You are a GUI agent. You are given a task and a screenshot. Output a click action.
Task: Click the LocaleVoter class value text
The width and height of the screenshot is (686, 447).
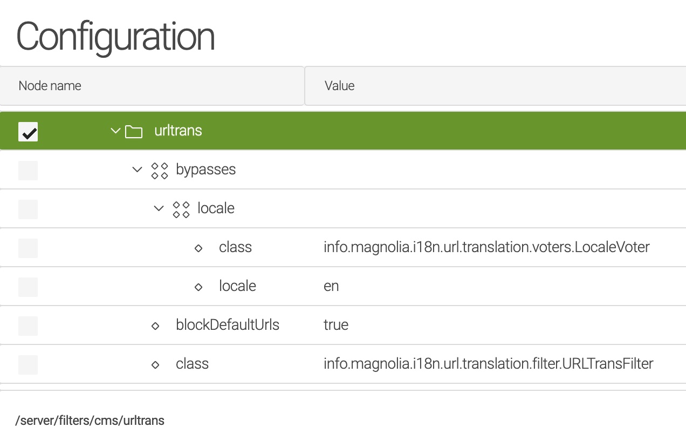pos(487,247)
